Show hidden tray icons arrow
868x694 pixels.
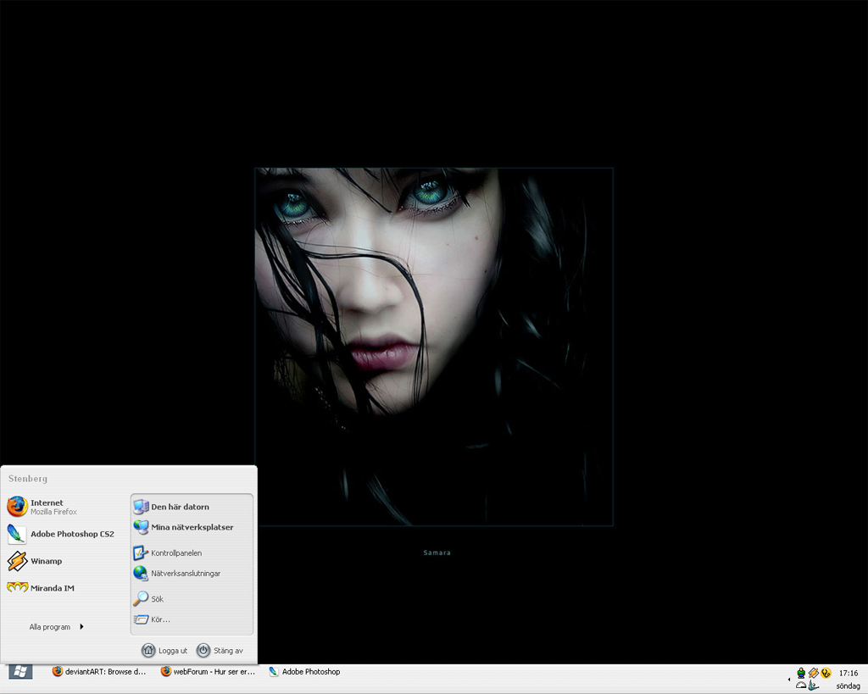[x=789, y=679]
